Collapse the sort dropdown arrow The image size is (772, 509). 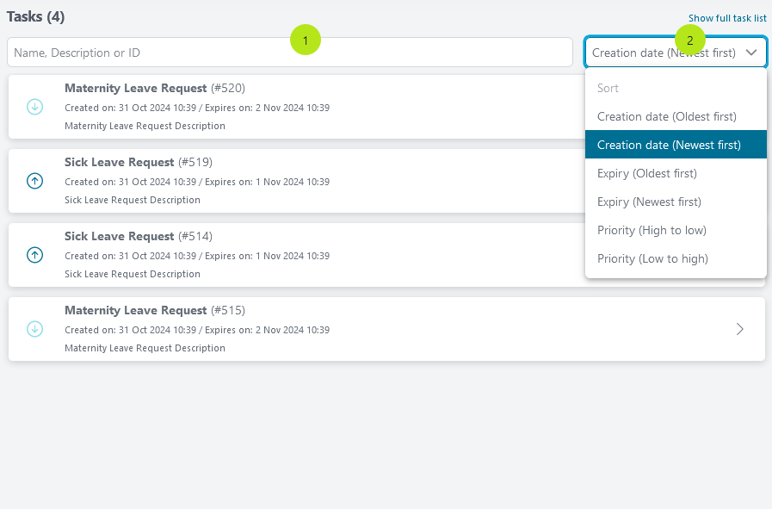pos(750,53)
